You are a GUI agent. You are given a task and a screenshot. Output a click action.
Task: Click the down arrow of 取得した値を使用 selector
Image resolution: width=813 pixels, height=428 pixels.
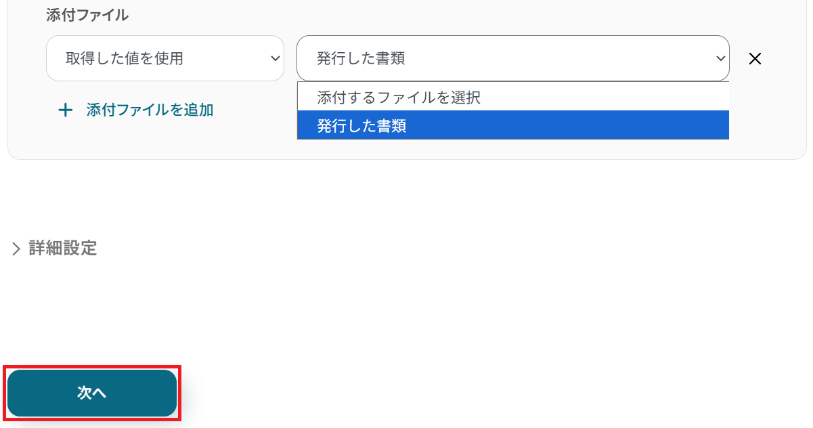pyautogui.click(x=275, y=59)
